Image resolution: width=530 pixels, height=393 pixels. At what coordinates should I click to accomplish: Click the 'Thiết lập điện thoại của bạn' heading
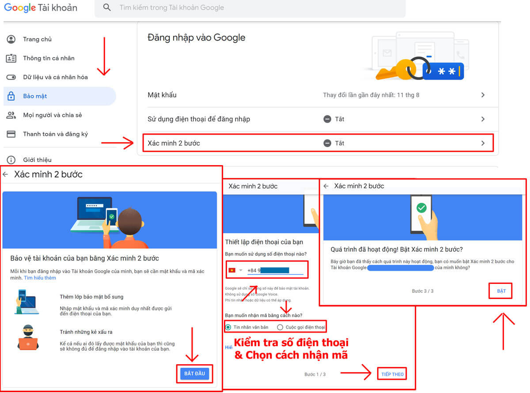[x=264, y=242]
